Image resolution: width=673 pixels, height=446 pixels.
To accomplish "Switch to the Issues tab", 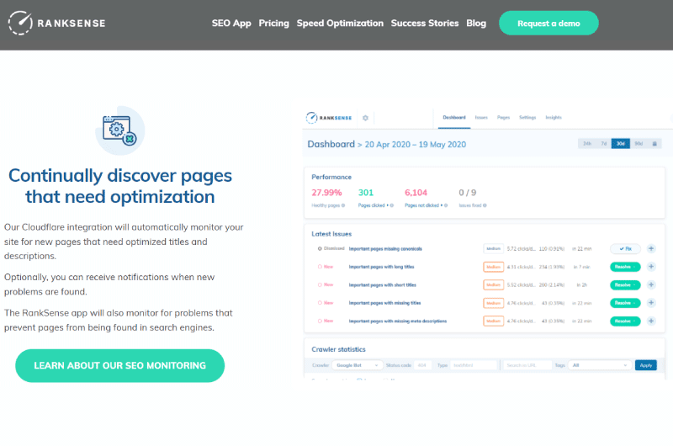I will point(481,117).
